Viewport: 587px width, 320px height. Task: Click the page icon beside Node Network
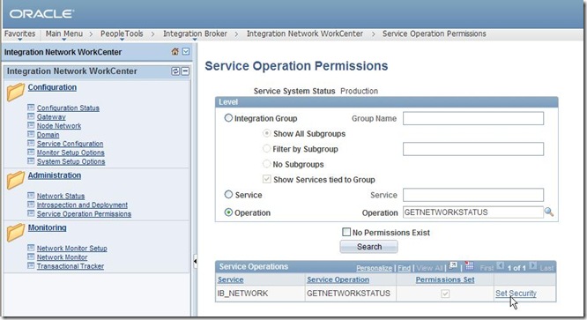pyautogui.click(x=31, y=125)
